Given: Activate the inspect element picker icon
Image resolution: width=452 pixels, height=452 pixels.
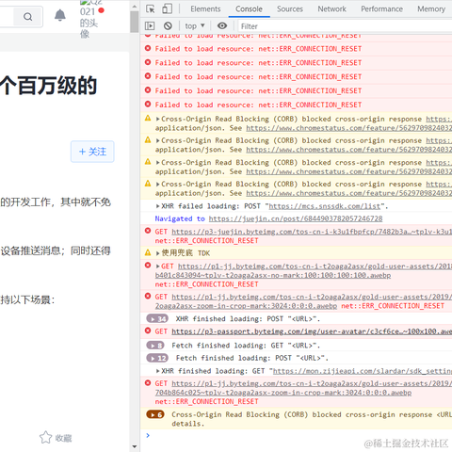Looking at the screenshot, I should coord(151,9).
